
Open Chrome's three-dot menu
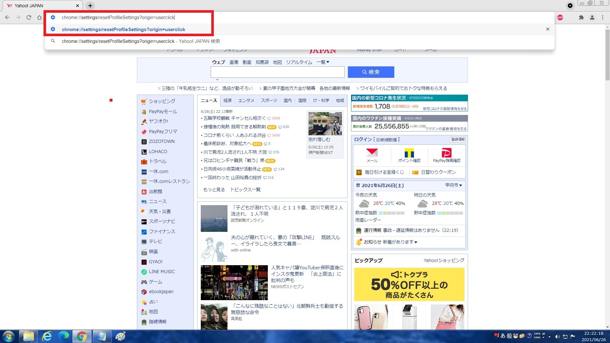(603, 17)
